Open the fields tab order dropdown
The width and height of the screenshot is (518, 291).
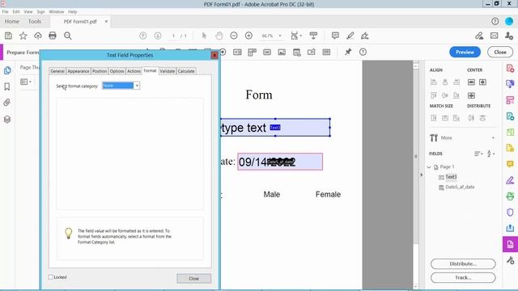(x=478, y=154)
